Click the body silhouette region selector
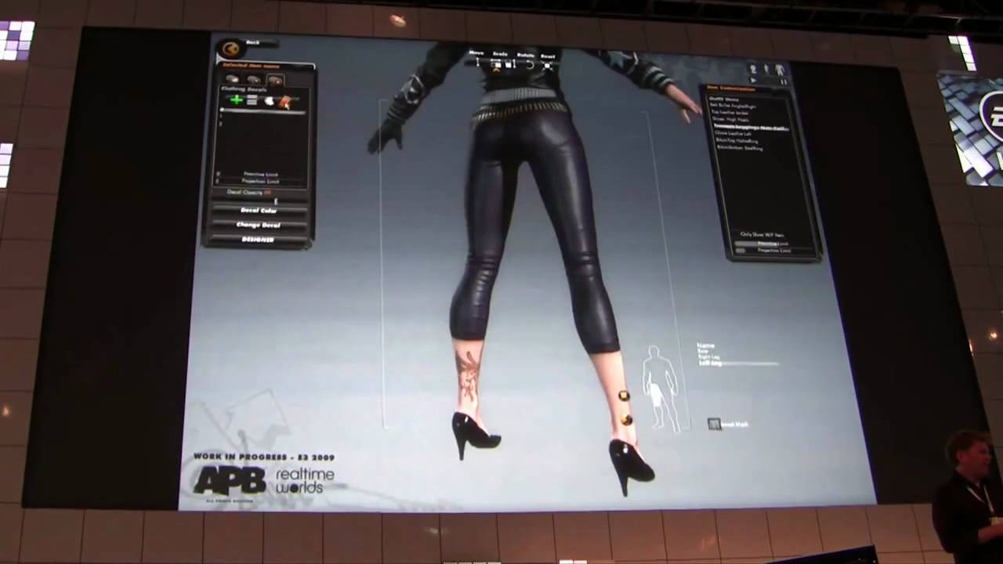This screenshot has height=564, width=1003. point(660,388)
